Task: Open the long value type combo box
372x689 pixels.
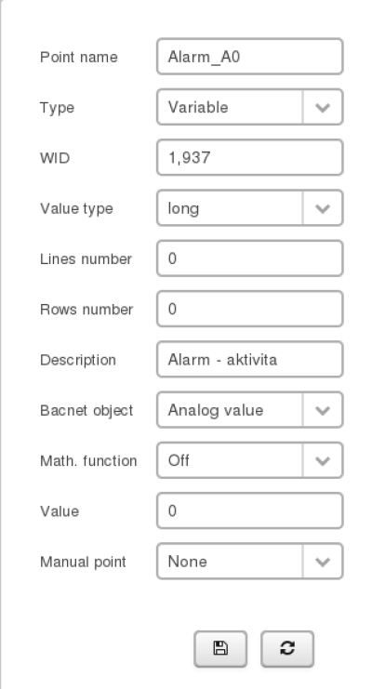Action: (x=250, y=208)
